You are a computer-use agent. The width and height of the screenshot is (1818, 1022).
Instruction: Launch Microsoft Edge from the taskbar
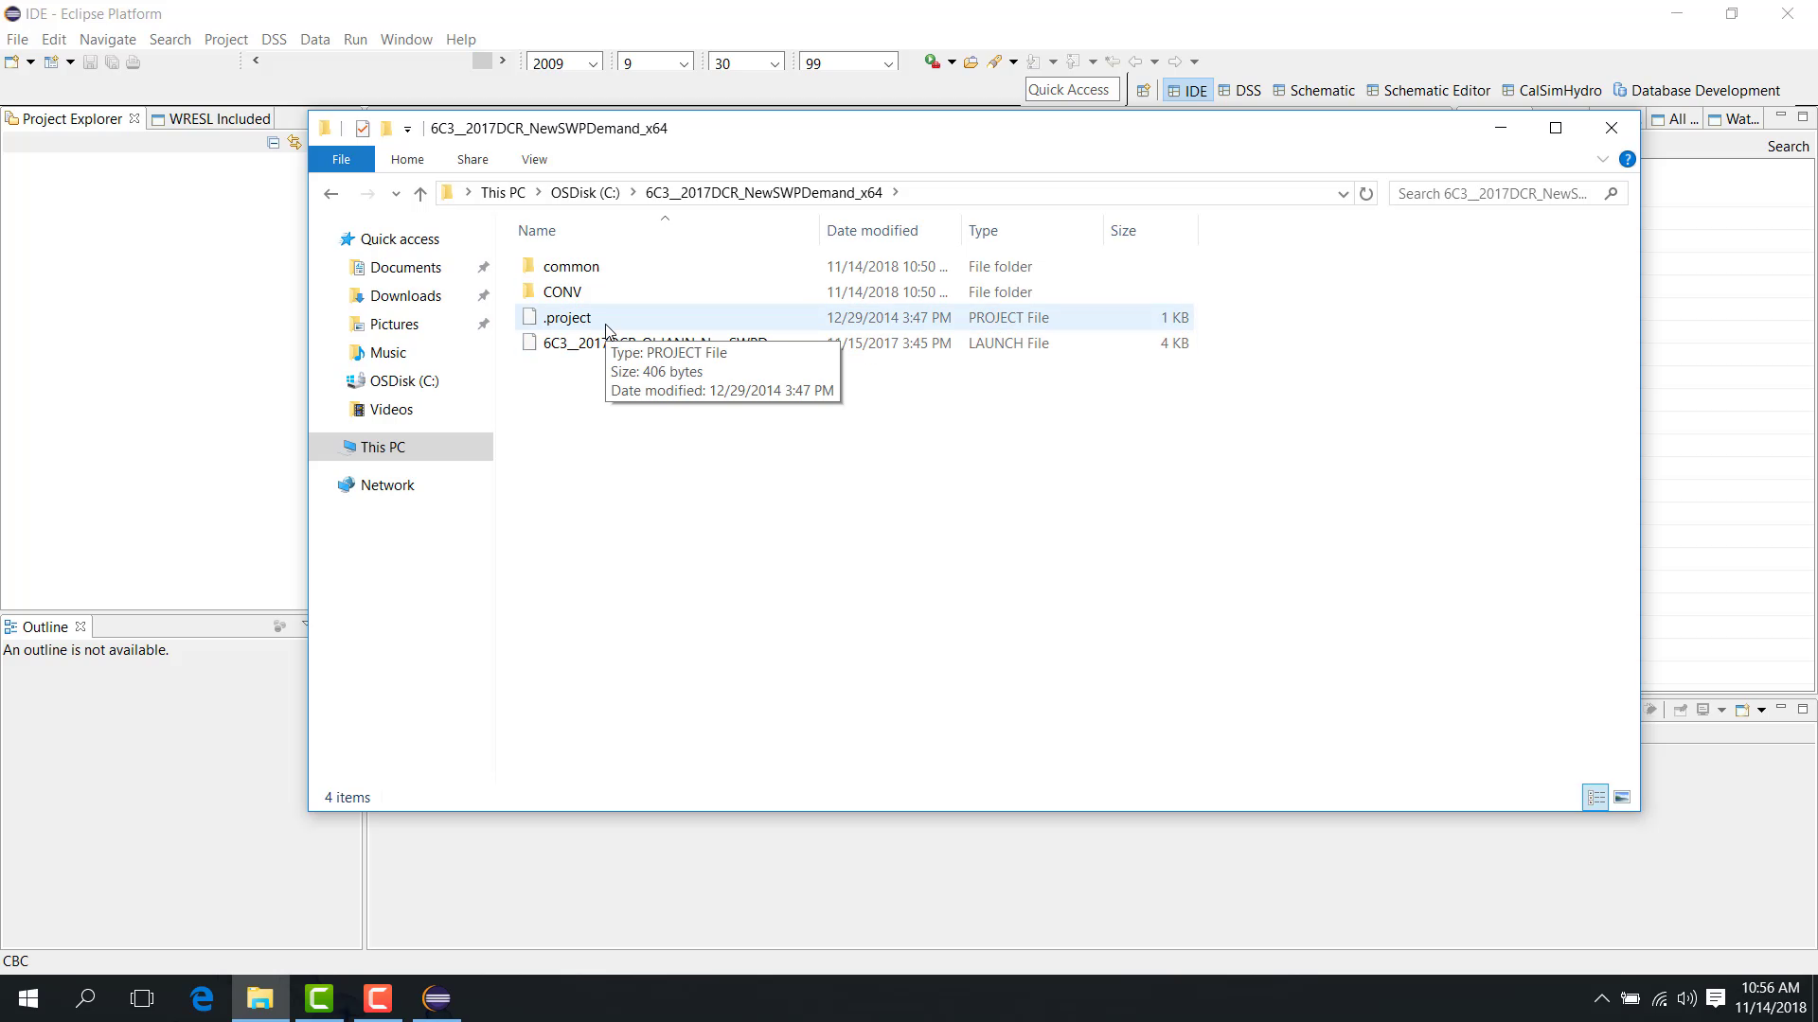pyautogui.click(x=202, y=998)
